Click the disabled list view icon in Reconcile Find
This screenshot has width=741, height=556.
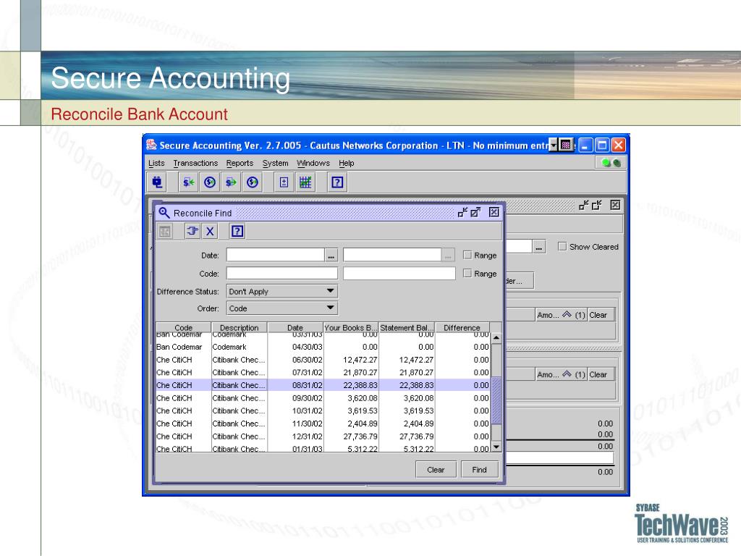[165, 231]
